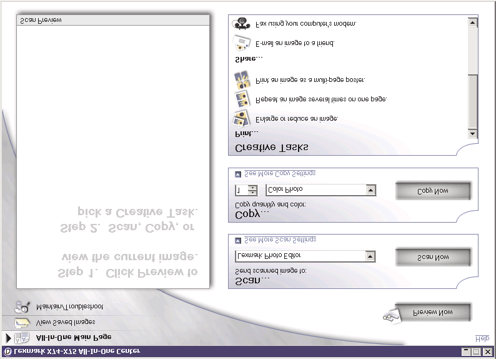Screen dimensions: 496x359
Task: Click the preview icon beside Preview Now
Action: (x=392, y=316)
